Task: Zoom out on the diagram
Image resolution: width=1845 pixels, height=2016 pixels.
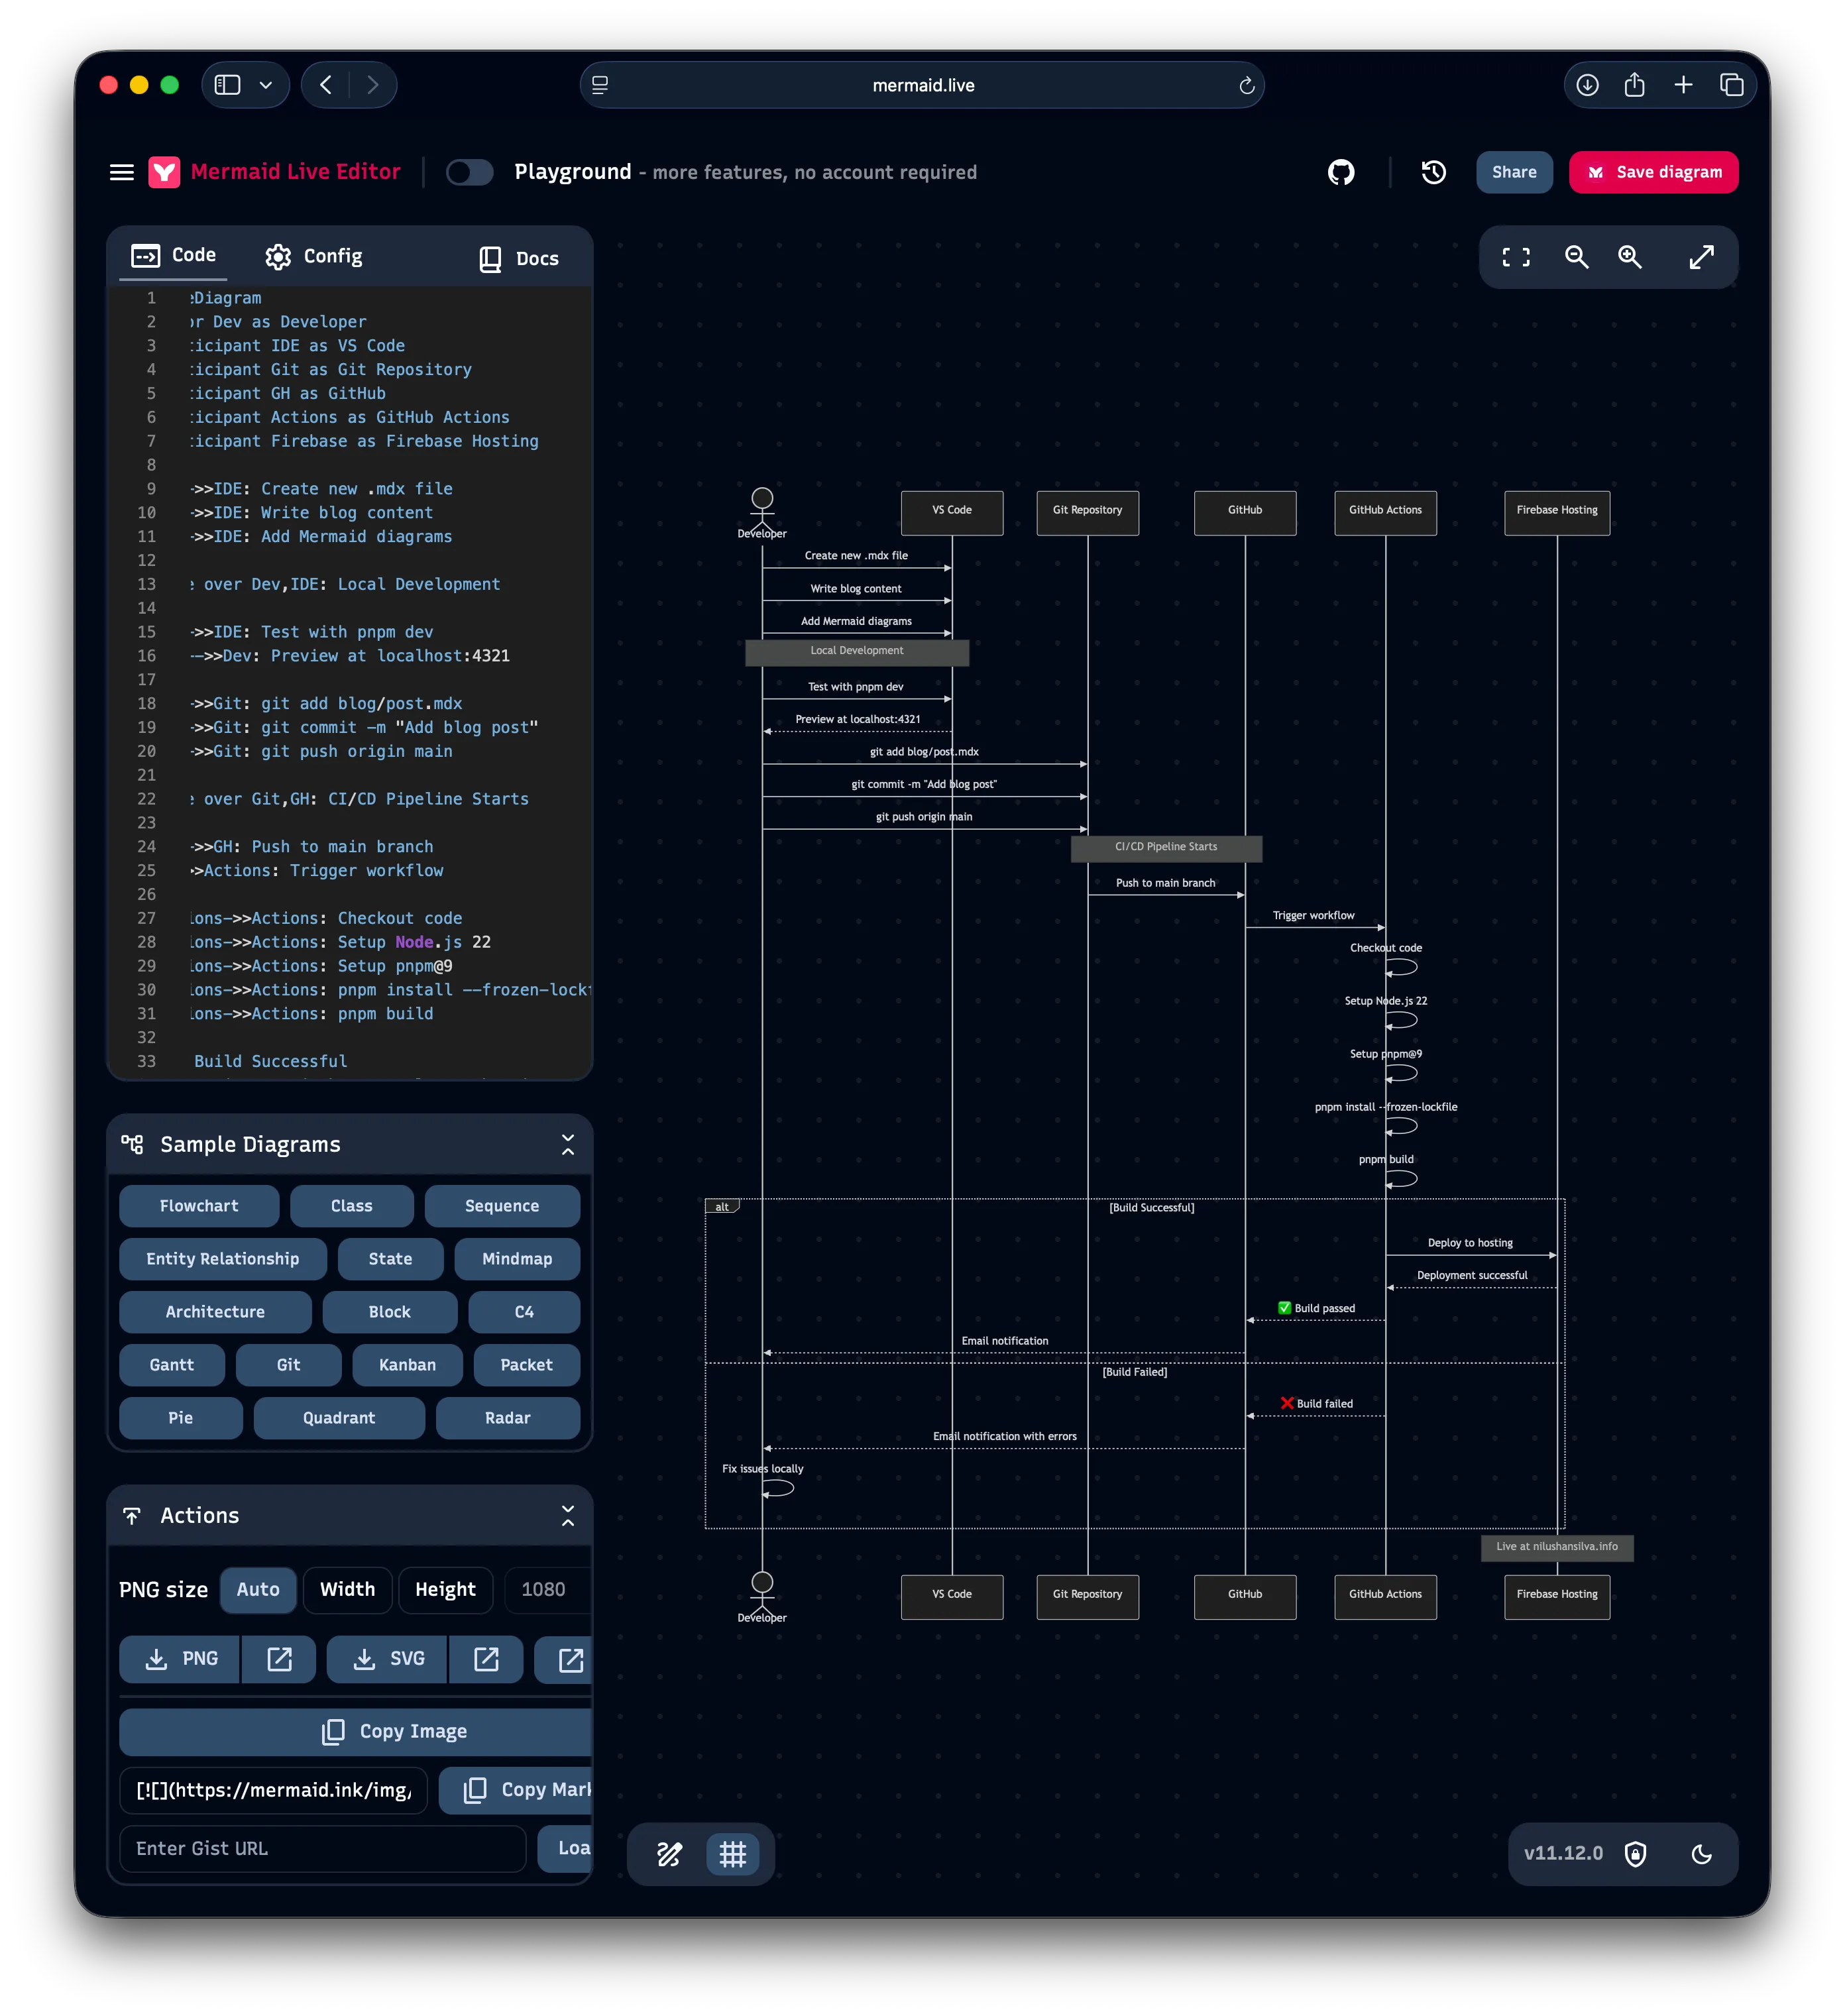Action: pos(1577,257)
